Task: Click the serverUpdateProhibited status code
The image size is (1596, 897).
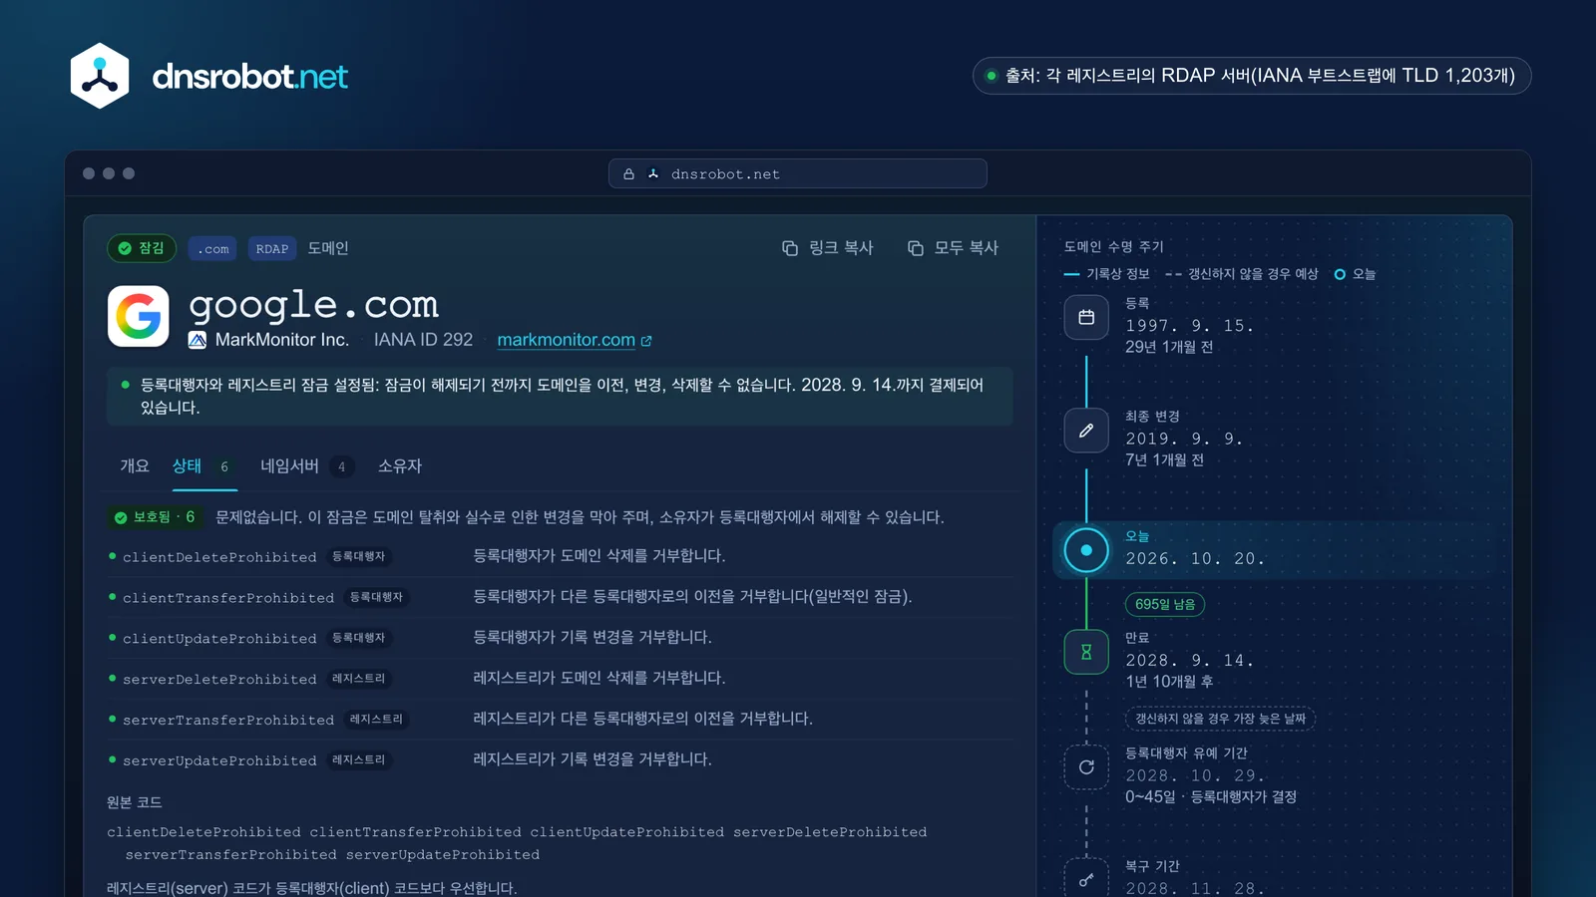Action: click(219, 761)
